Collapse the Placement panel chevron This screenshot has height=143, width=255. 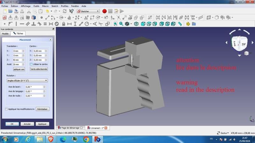click(50, 40)
